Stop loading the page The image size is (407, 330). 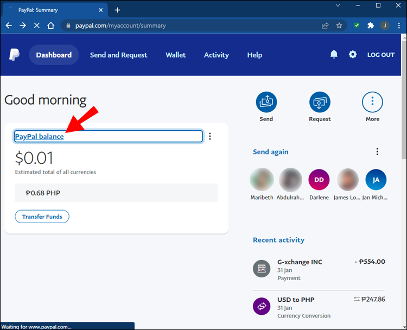(37, 26)
